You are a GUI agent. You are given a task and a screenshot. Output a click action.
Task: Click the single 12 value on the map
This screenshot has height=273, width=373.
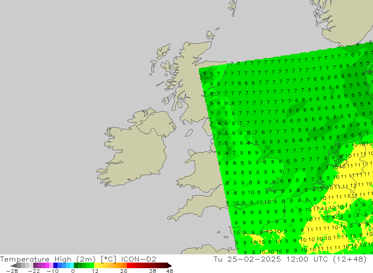(353, 185)
